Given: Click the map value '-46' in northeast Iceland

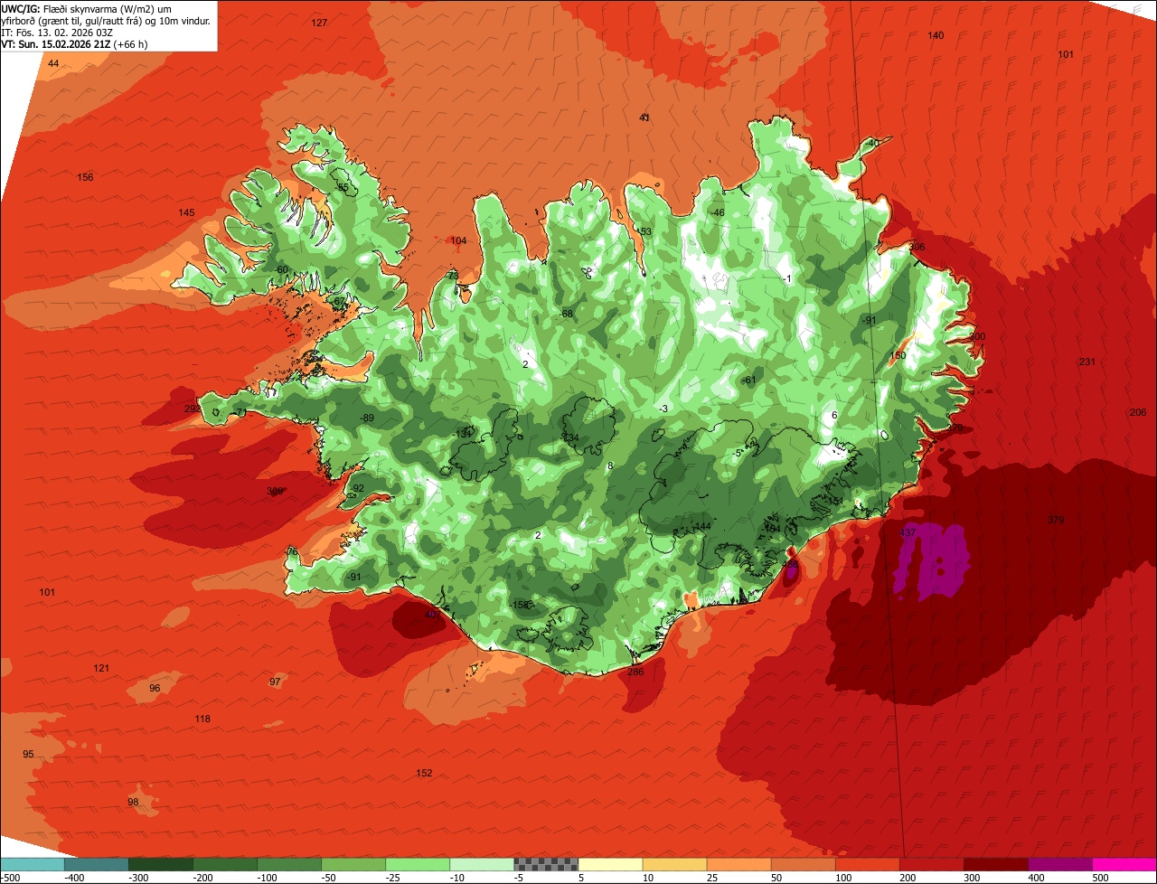Looking at the screenshot, I should coord(717,213).
